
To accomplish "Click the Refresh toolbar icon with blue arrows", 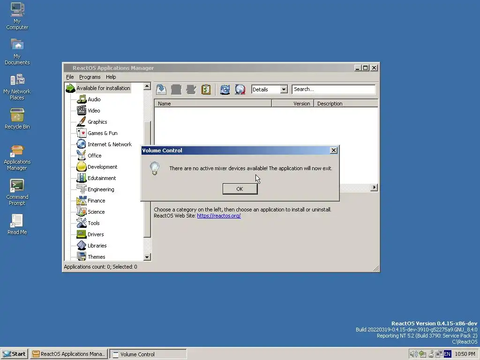I will click(225, 90).
